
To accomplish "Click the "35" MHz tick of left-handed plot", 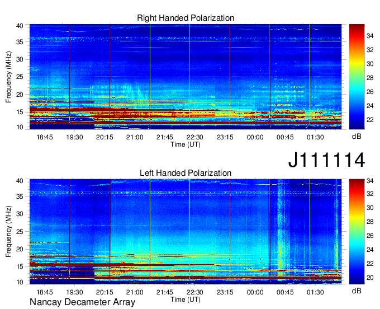I will [20, 196].
